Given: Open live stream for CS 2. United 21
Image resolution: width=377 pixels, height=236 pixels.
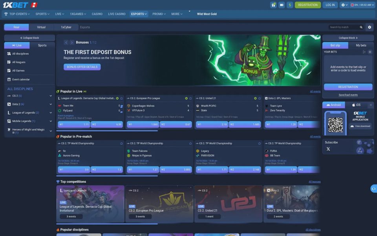Looking at the screenshot, I should point(255,98).
